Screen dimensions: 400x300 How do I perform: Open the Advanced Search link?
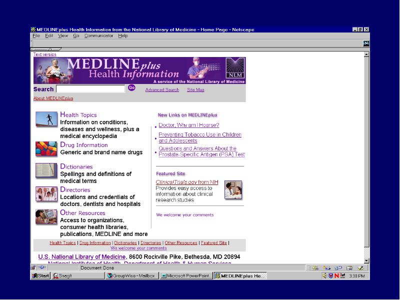(162, 90)
